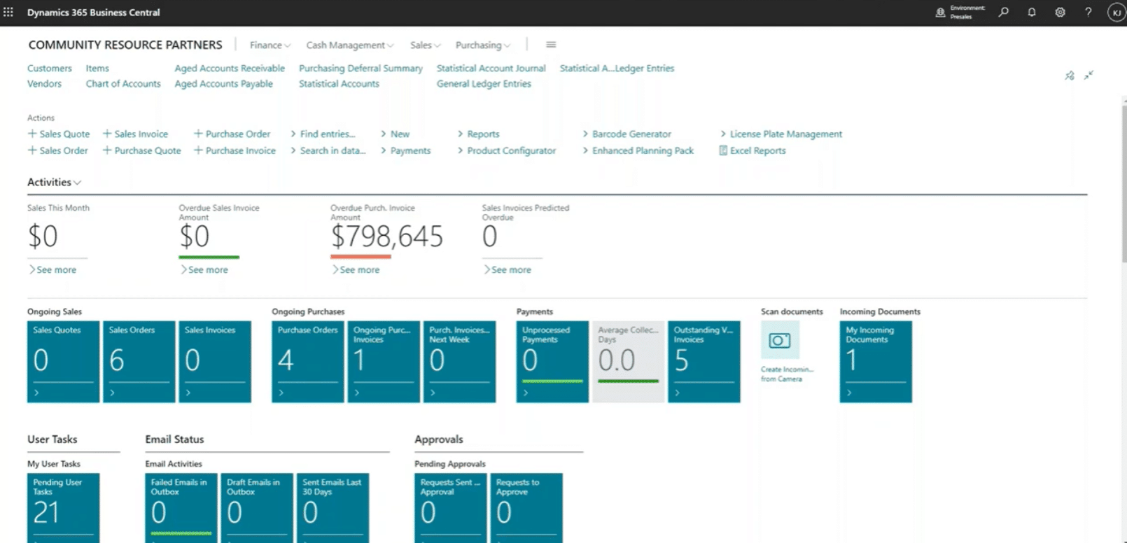1127x543 pixels.
Task: Open Statistical Account Journal link
Action: click(491, 68)
